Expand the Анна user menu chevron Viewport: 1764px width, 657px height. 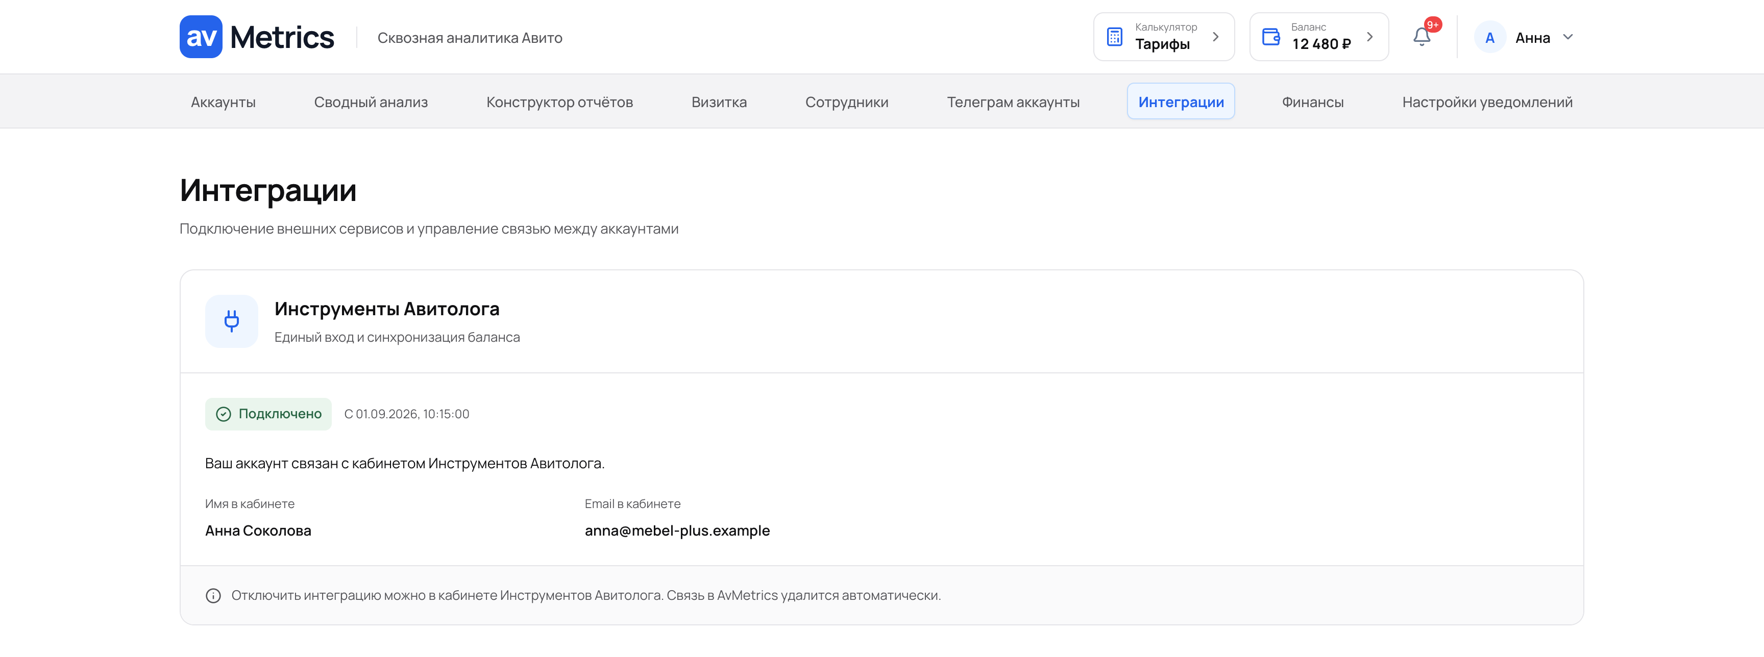pyautogui.click(x=1567, y=37)
